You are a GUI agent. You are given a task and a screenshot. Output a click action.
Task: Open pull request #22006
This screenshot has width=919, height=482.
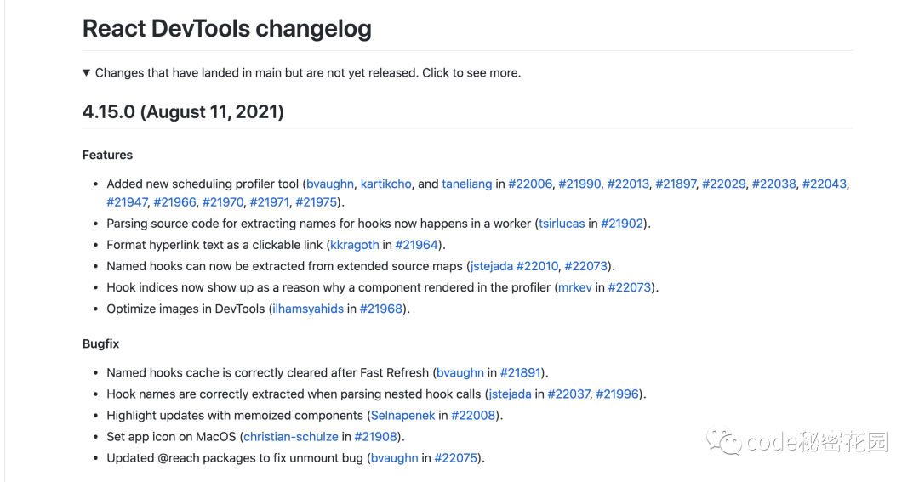coord(530,184)
